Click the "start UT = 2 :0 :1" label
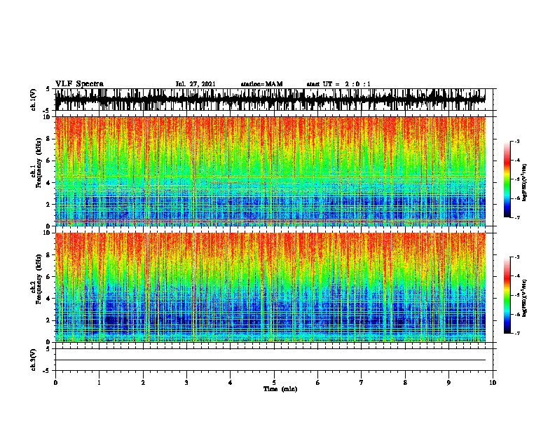The width and height of the screenshot is (555, 429). tap(338, 84)
